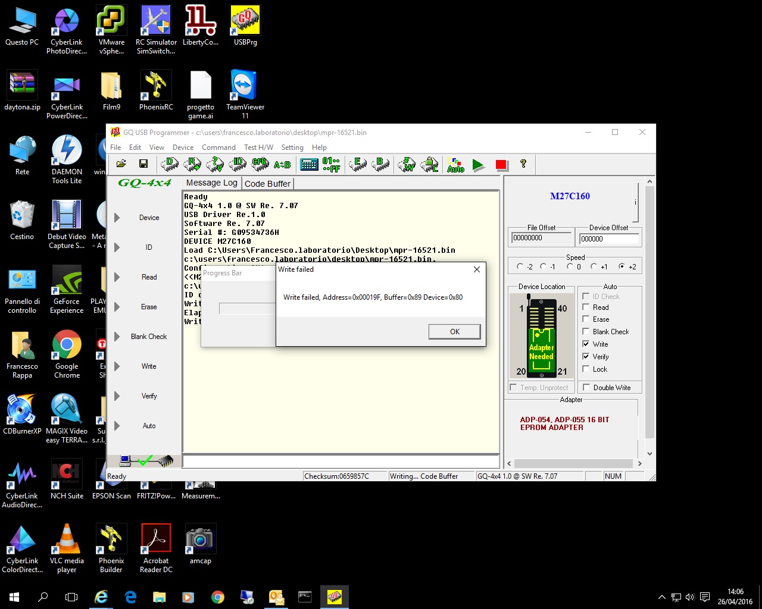The image size is (762, 609).
Task: Click the green Play arrow toolbar icon
Action: [x=479, y=165]
